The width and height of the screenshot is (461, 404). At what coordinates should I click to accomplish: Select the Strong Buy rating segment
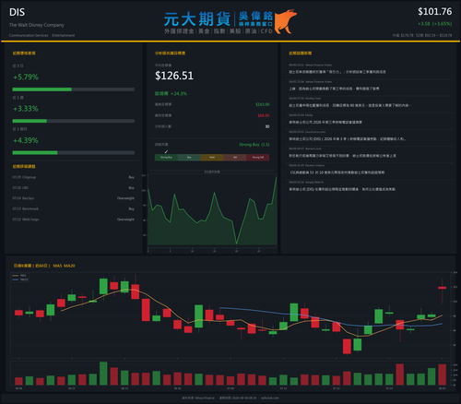166,158
